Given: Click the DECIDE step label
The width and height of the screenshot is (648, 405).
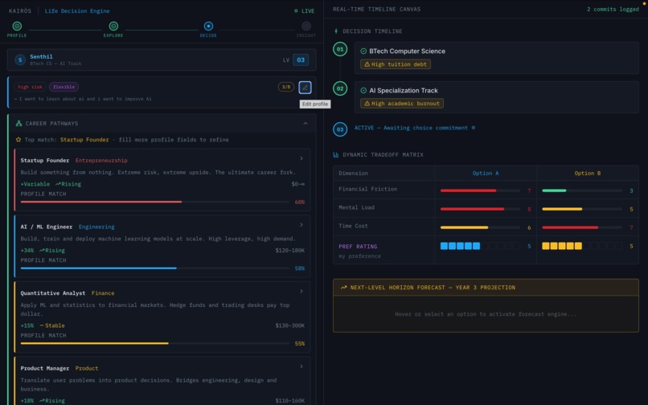Looking at the screenshot, I should coord(208,35).
